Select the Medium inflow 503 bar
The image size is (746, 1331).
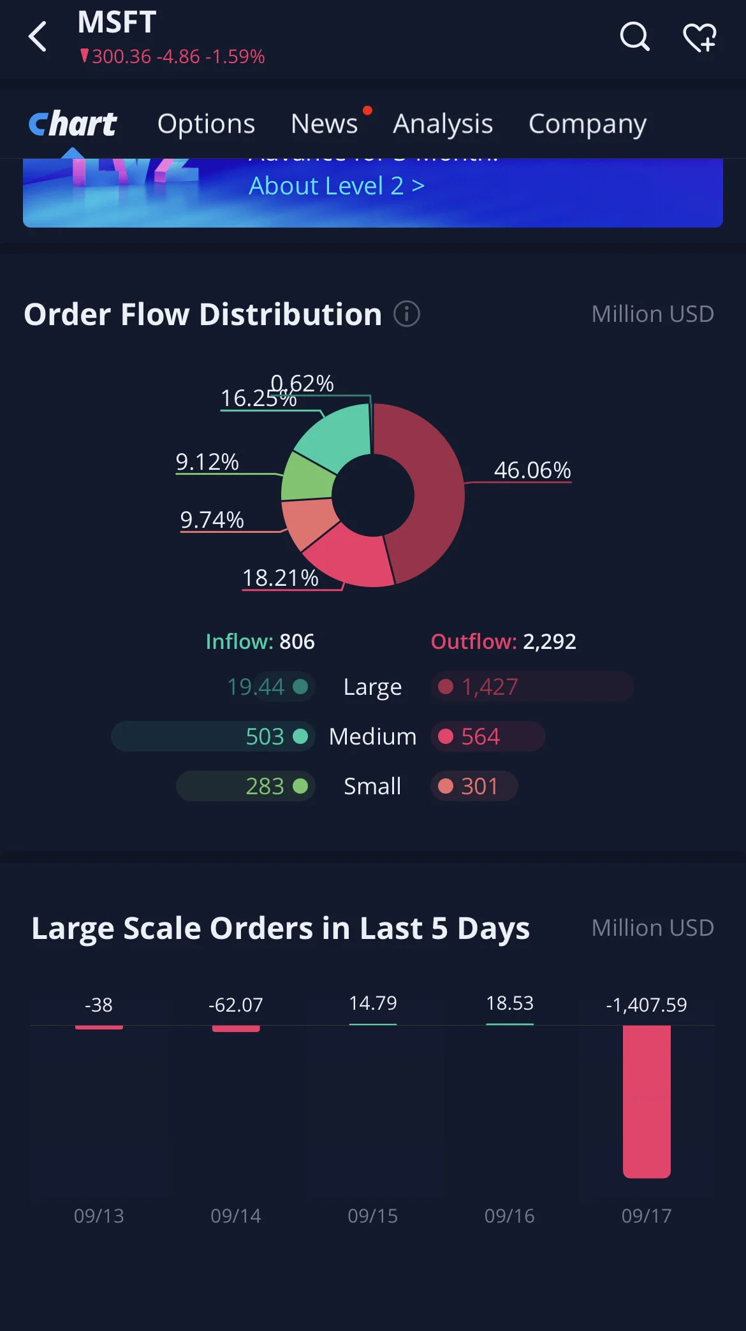click(213, 736)
